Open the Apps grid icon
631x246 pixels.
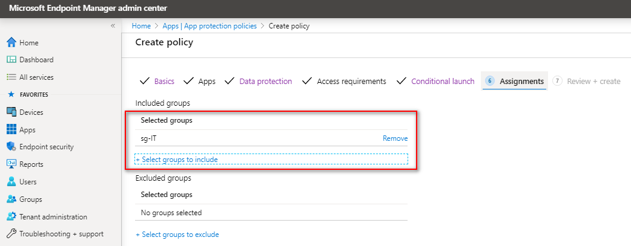click(x=12, y=130)
